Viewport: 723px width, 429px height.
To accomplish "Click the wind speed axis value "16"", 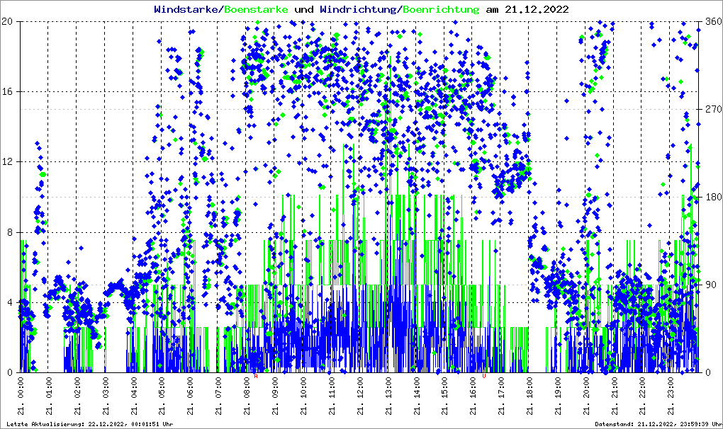I will pyautogui.click(x=7, y=91).
